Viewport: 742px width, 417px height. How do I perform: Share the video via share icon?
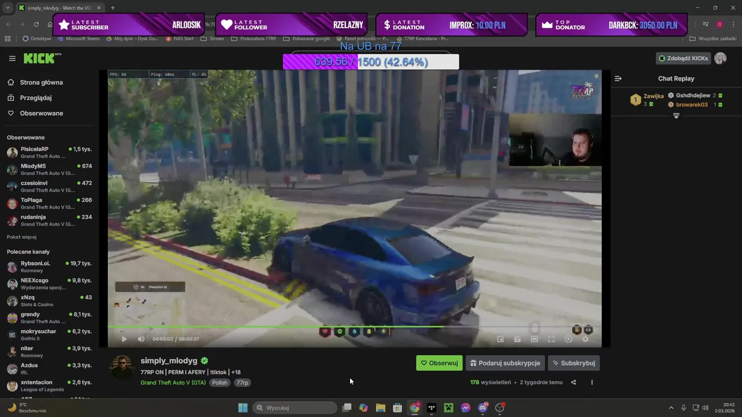pyautogui.click(x=573, y=382)
